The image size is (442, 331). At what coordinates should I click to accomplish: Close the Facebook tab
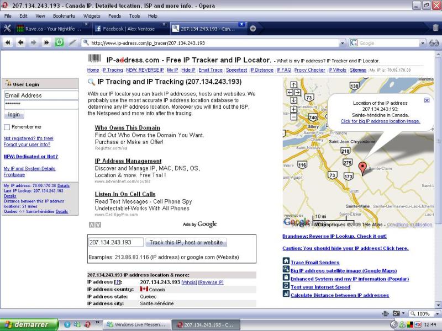coord(164,24)
